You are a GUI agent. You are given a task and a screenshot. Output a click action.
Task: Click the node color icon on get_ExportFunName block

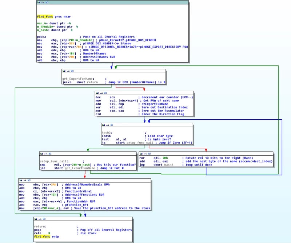(x=64, y=71)
